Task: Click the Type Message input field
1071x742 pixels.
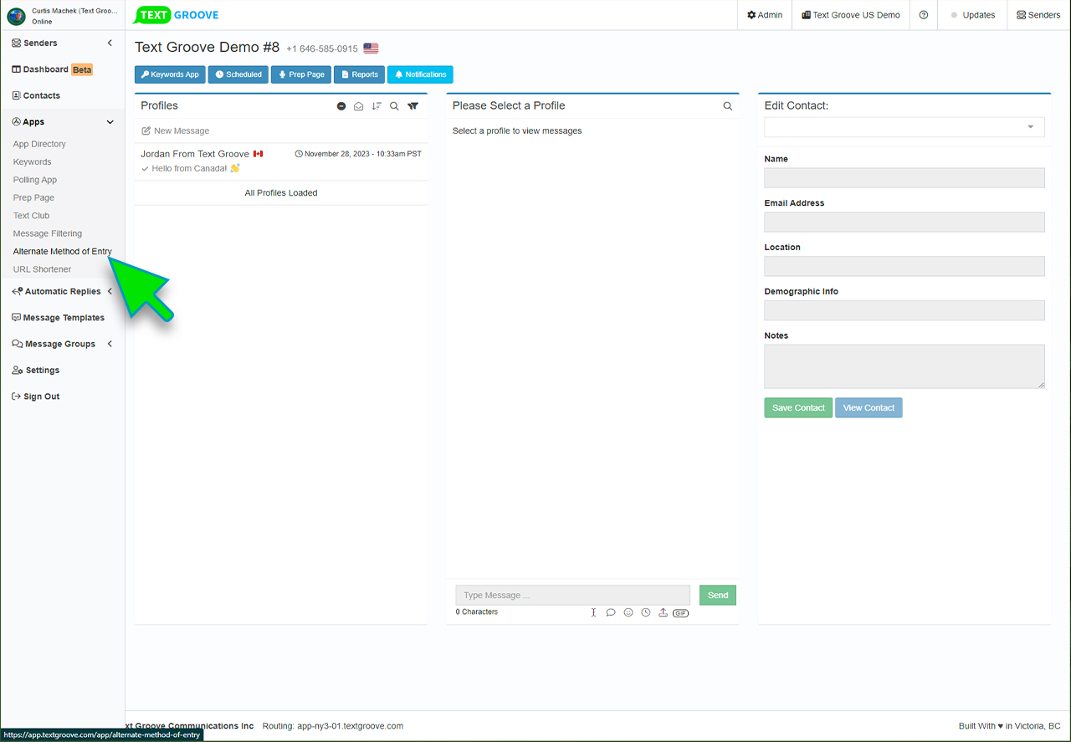Action: 573,595
